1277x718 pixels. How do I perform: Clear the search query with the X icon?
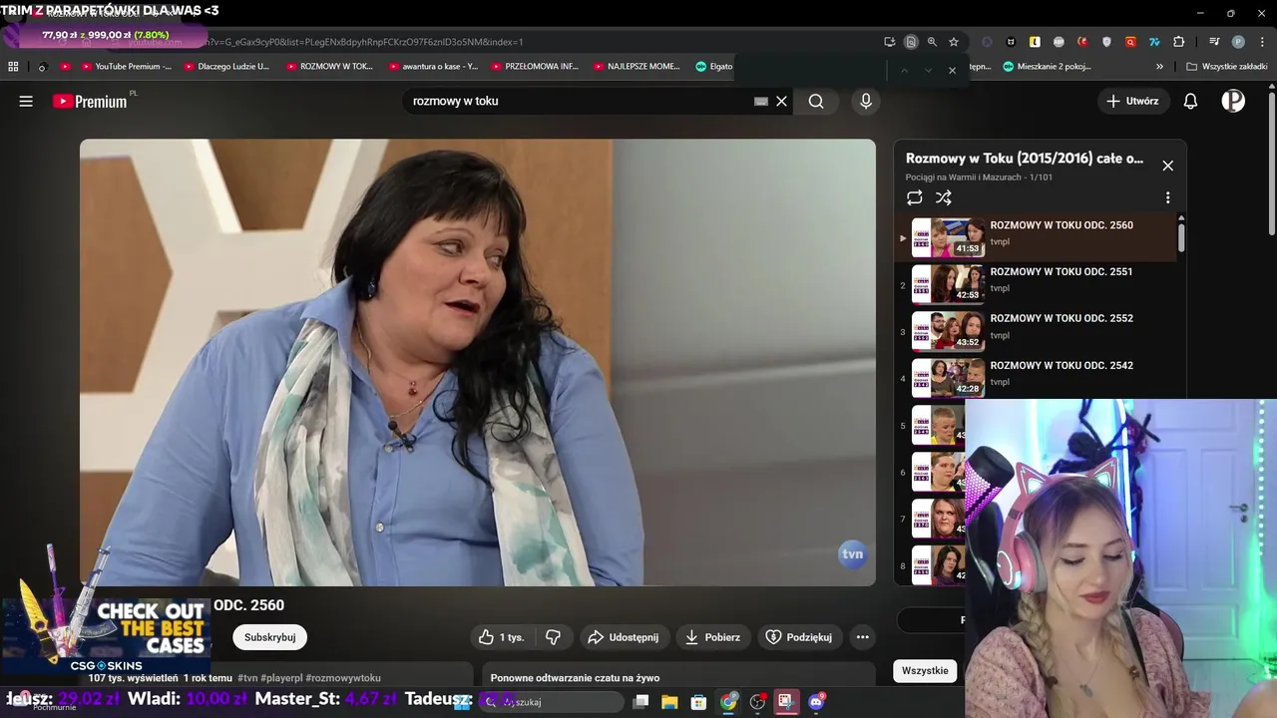click(781, 101)
